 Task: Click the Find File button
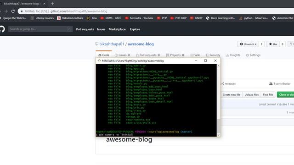[268, 95]
